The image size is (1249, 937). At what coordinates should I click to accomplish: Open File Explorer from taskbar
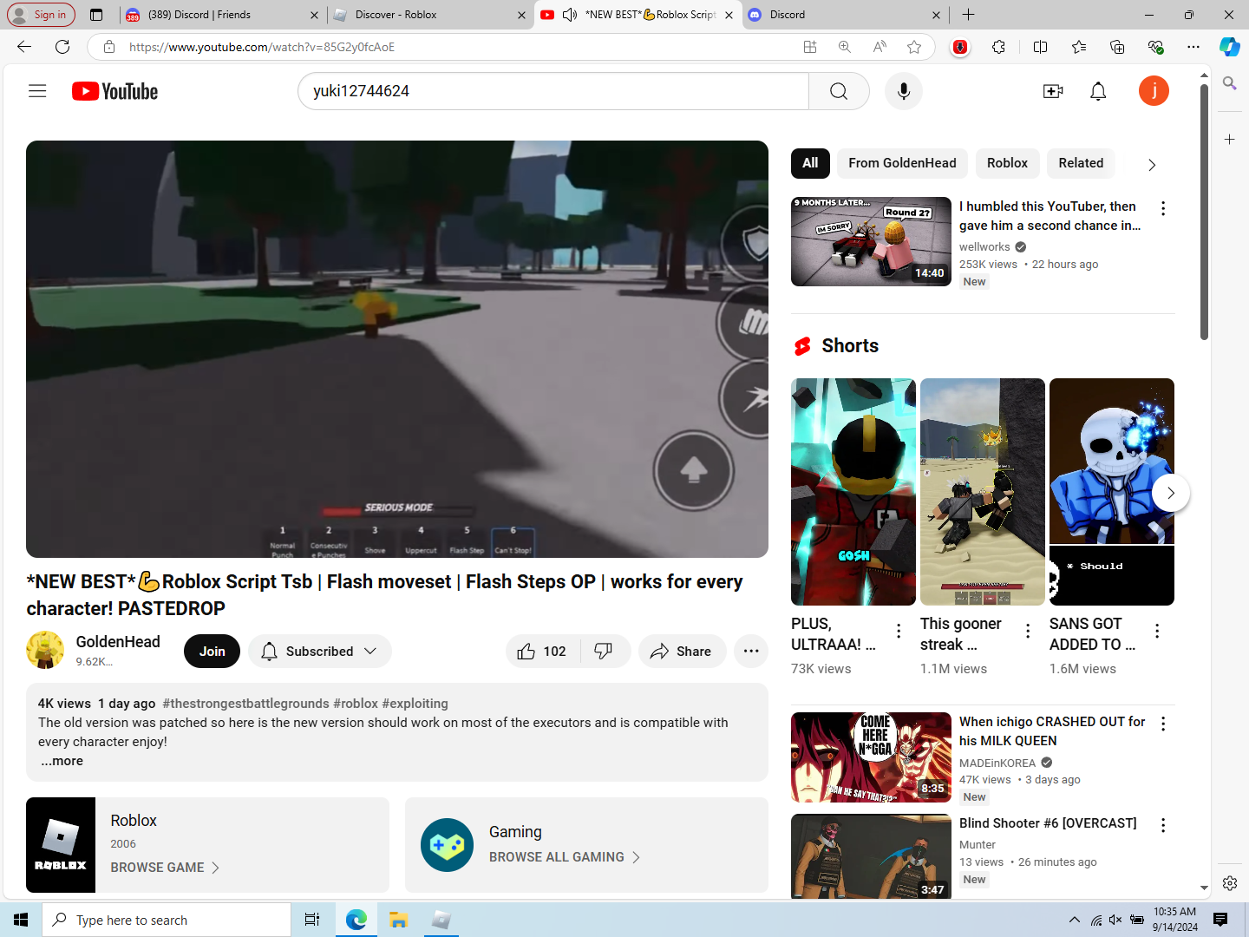(399, 920)
